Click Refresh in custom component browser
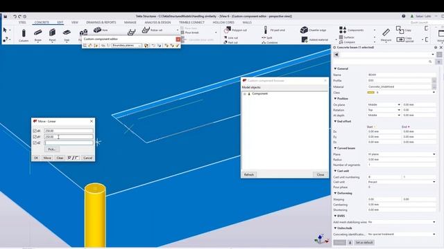 click(x=249, y=175)
